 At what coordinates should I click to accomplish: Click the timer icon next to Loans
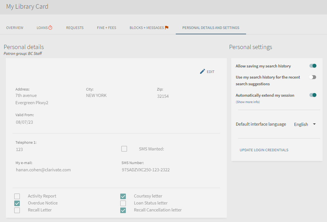click(50, 28)
